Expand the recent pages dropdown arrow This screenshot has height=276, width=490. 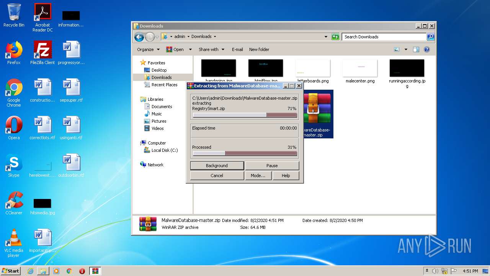[157, 37]
